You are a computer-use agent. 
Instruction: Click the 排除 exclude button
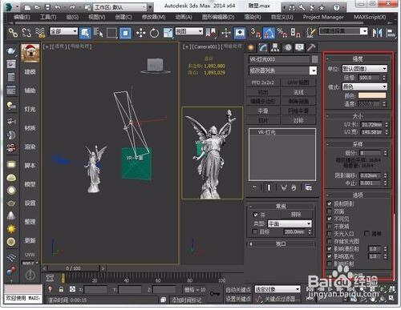click(296, 215)
